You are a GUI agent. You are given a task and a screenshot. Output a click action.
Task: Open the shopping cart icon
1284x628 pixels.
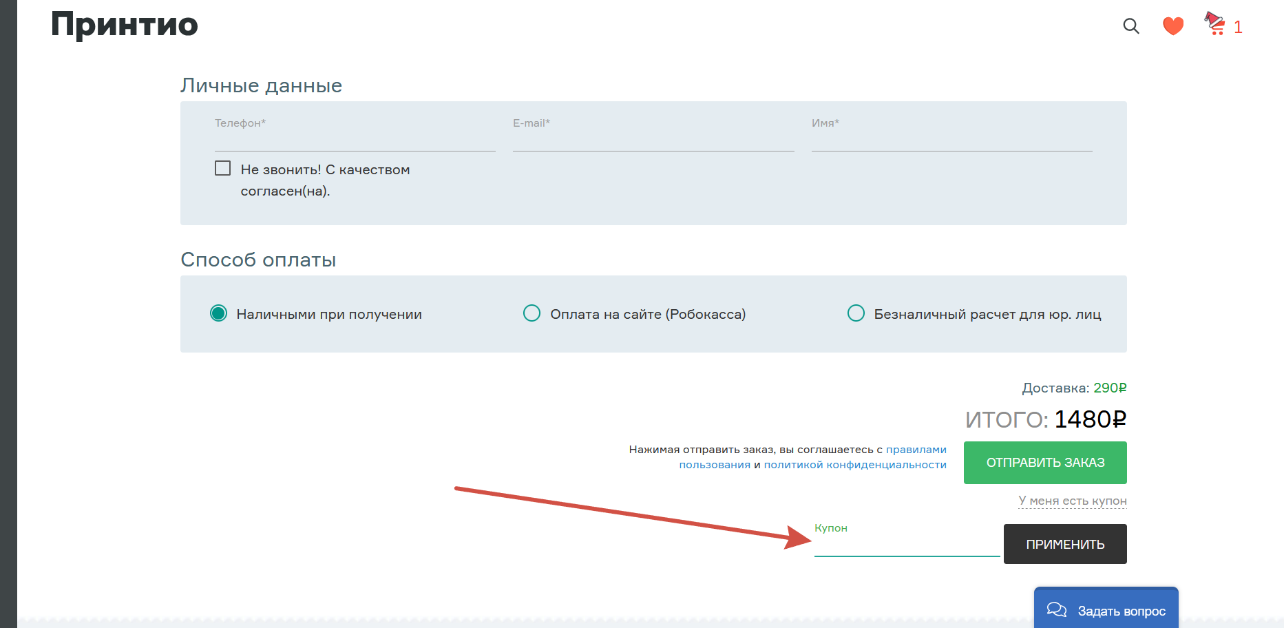pos(1215,23)
